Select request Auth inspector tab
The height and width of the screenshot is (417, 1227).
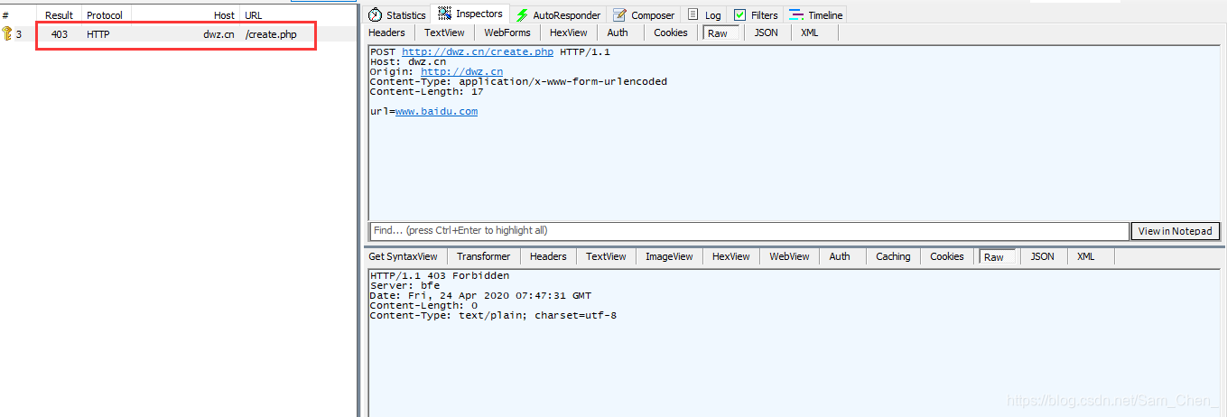(618, 32)
